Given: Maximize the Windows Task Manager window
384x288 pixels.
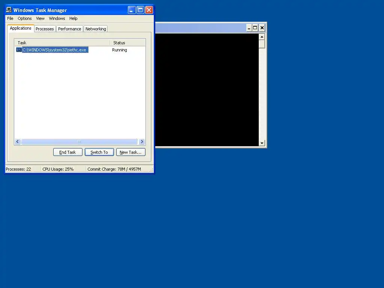Looking at the screenshot, I should [140, 10].
